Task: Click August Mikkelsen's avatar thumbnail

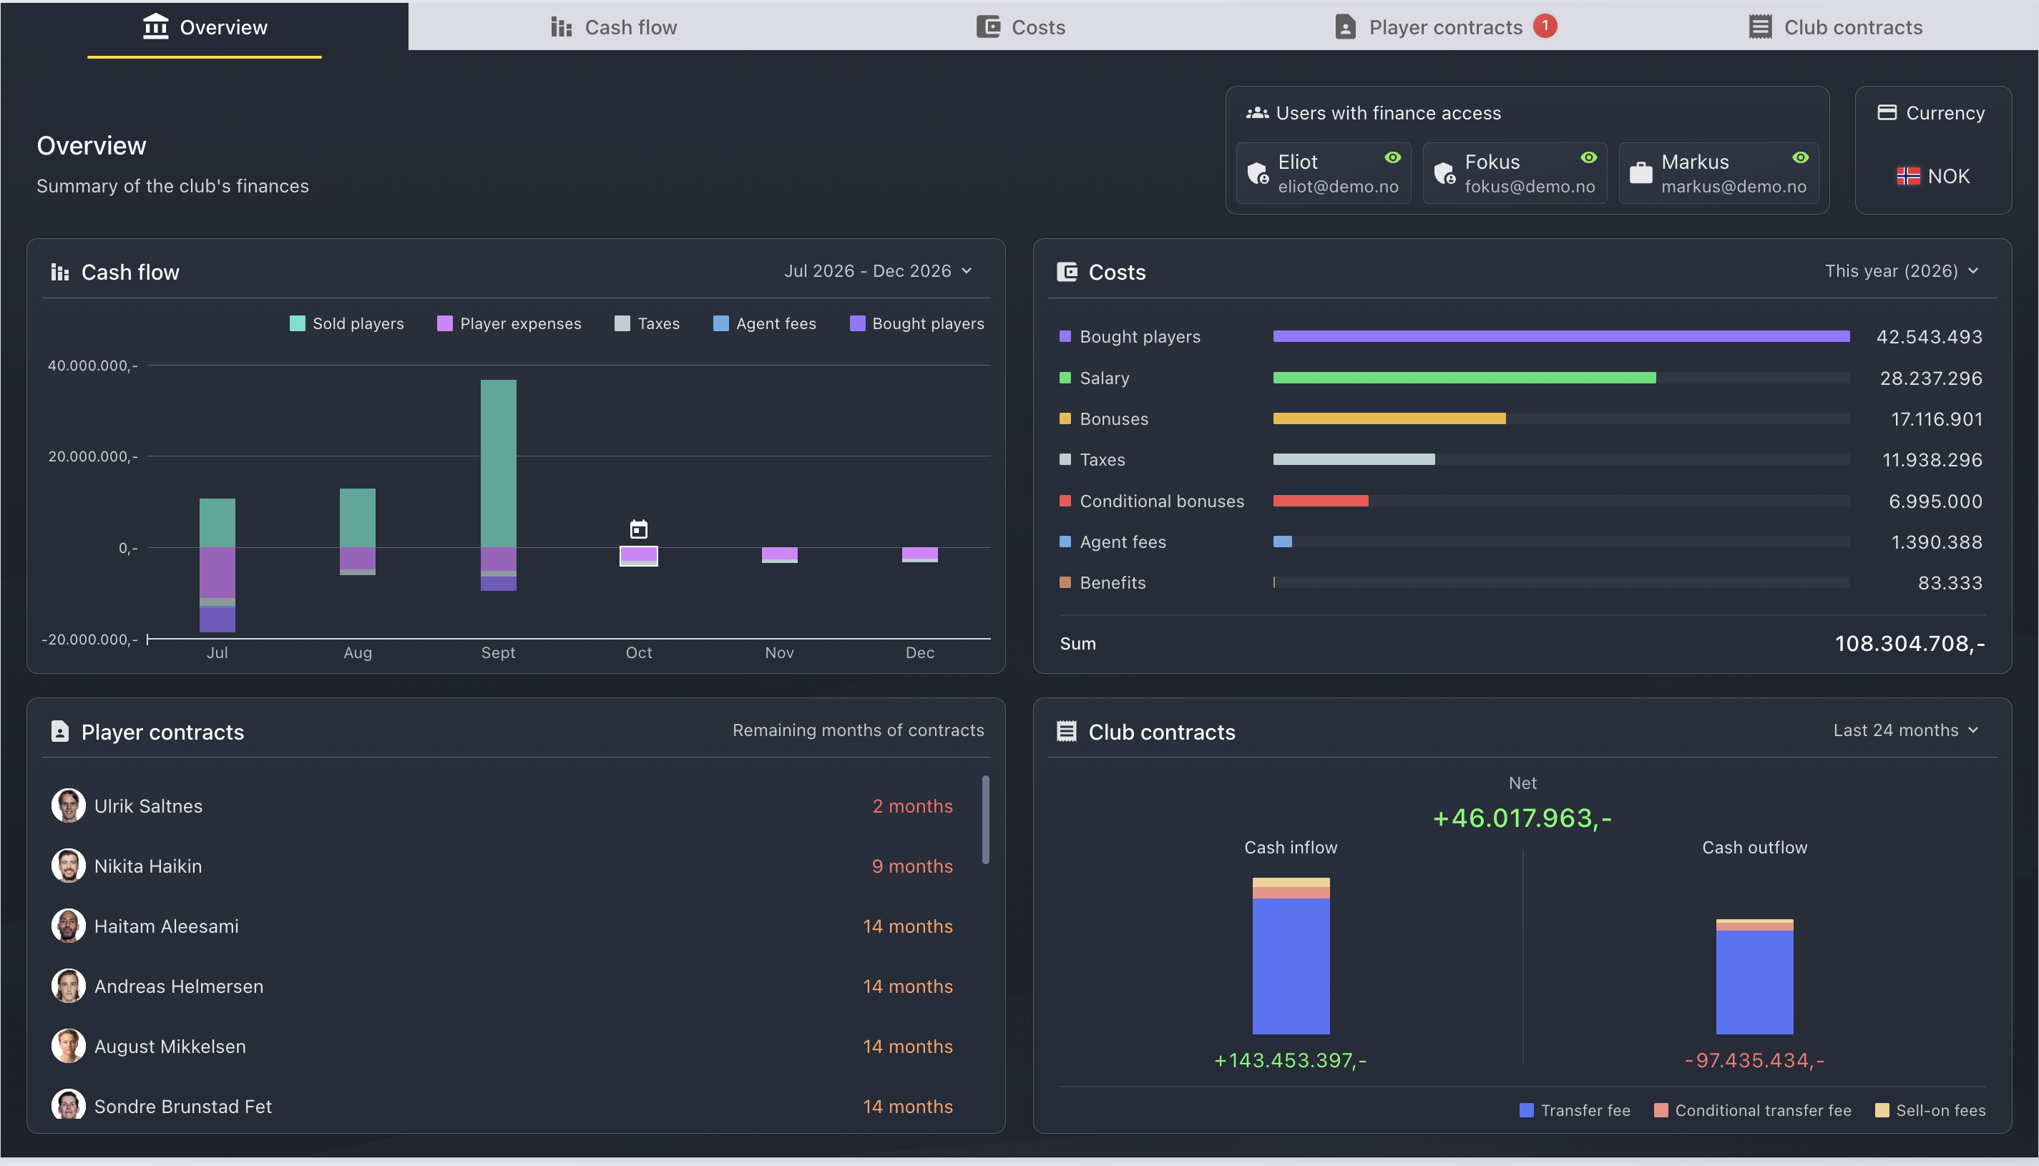Action: tap(68, 1046)
